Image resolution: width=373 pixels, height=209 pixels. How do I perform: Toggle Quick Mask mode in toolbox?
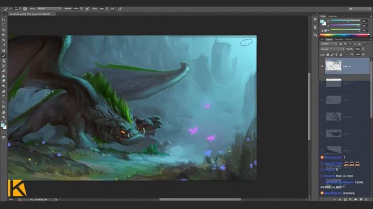[x=3, y=132]
